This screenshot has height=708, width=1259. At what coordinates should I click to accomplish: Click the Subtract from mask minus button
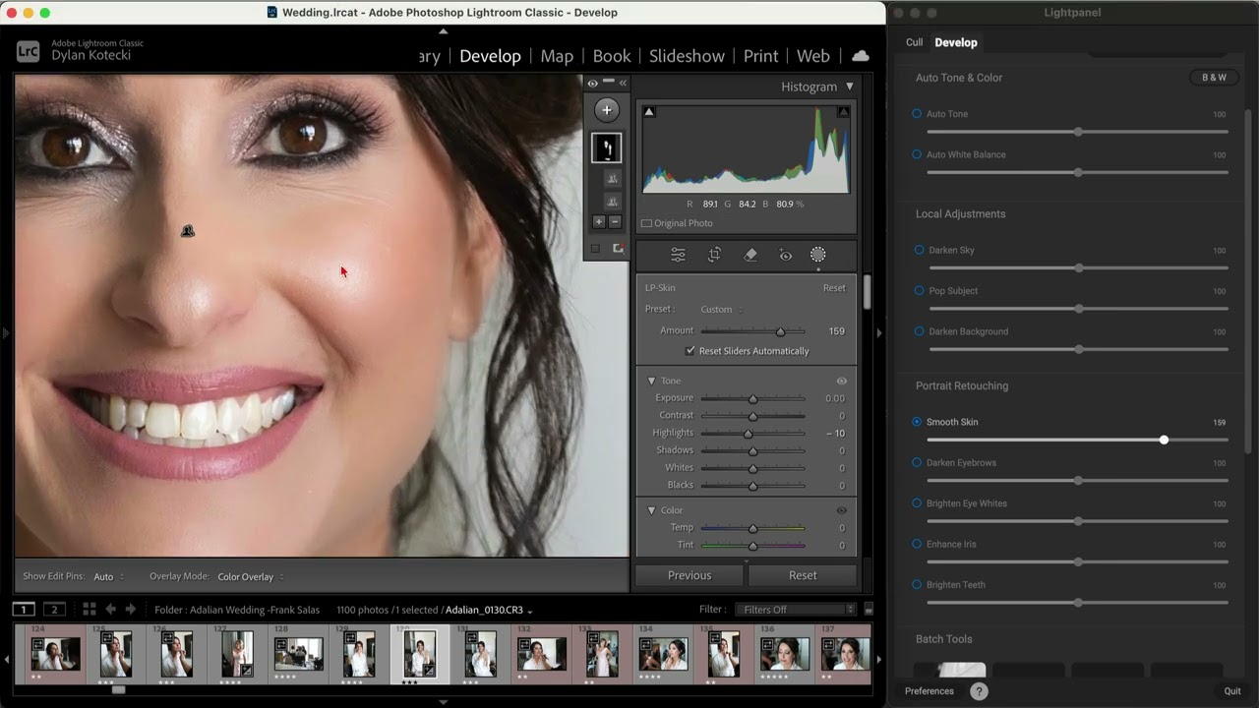pos(615,222)
